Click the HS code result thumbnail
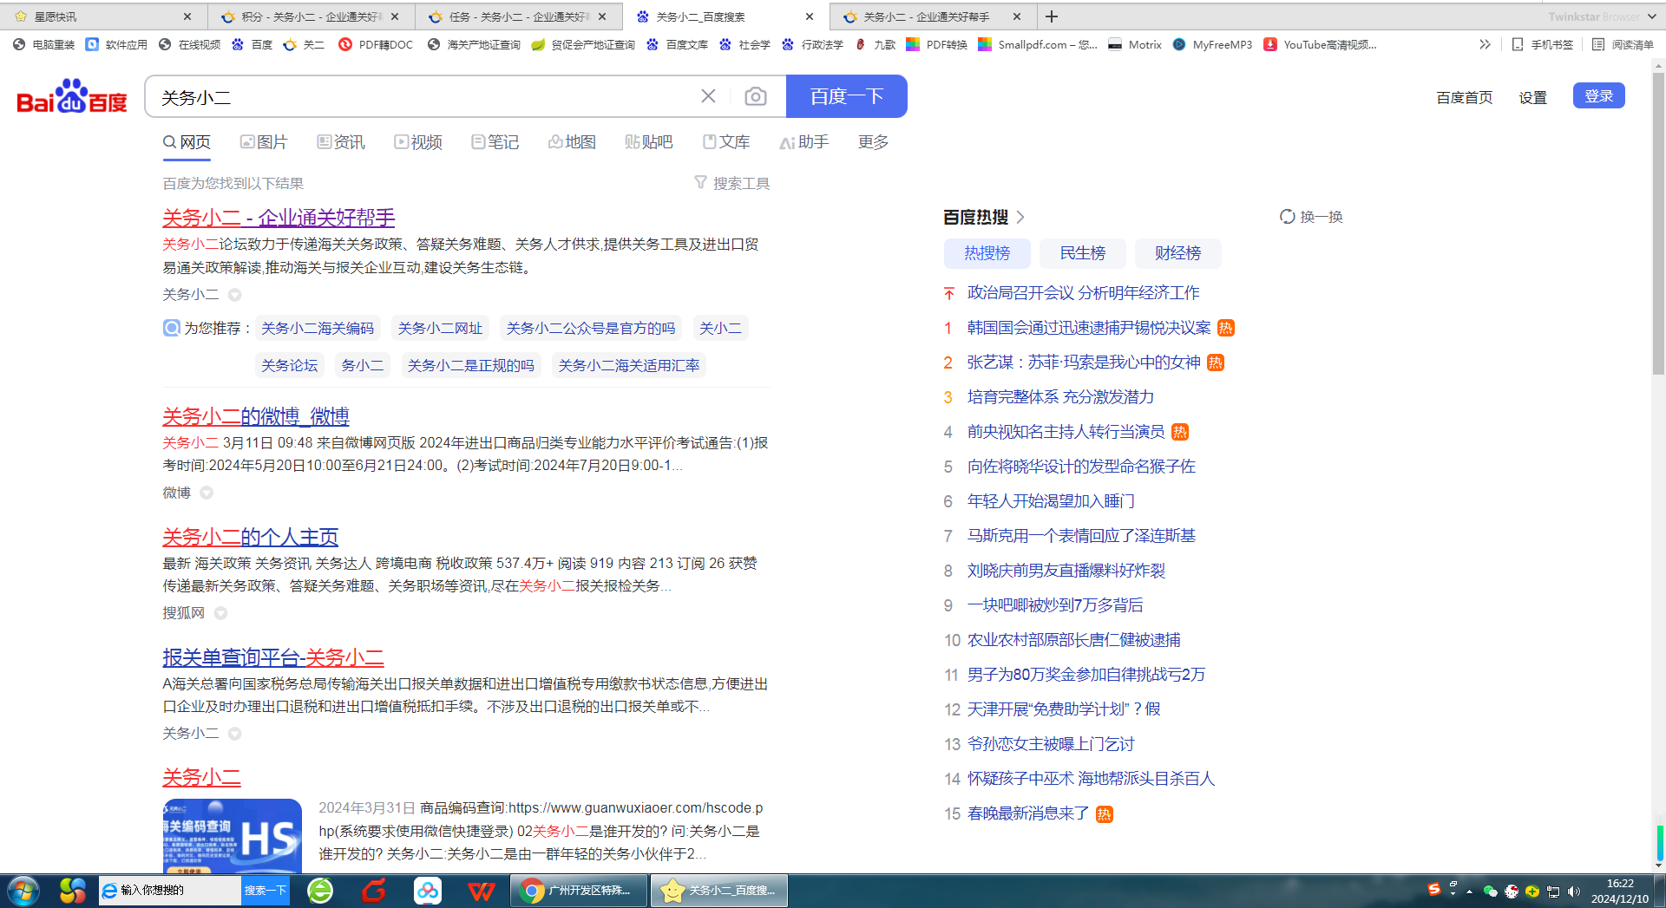 (x=233, y=836)
